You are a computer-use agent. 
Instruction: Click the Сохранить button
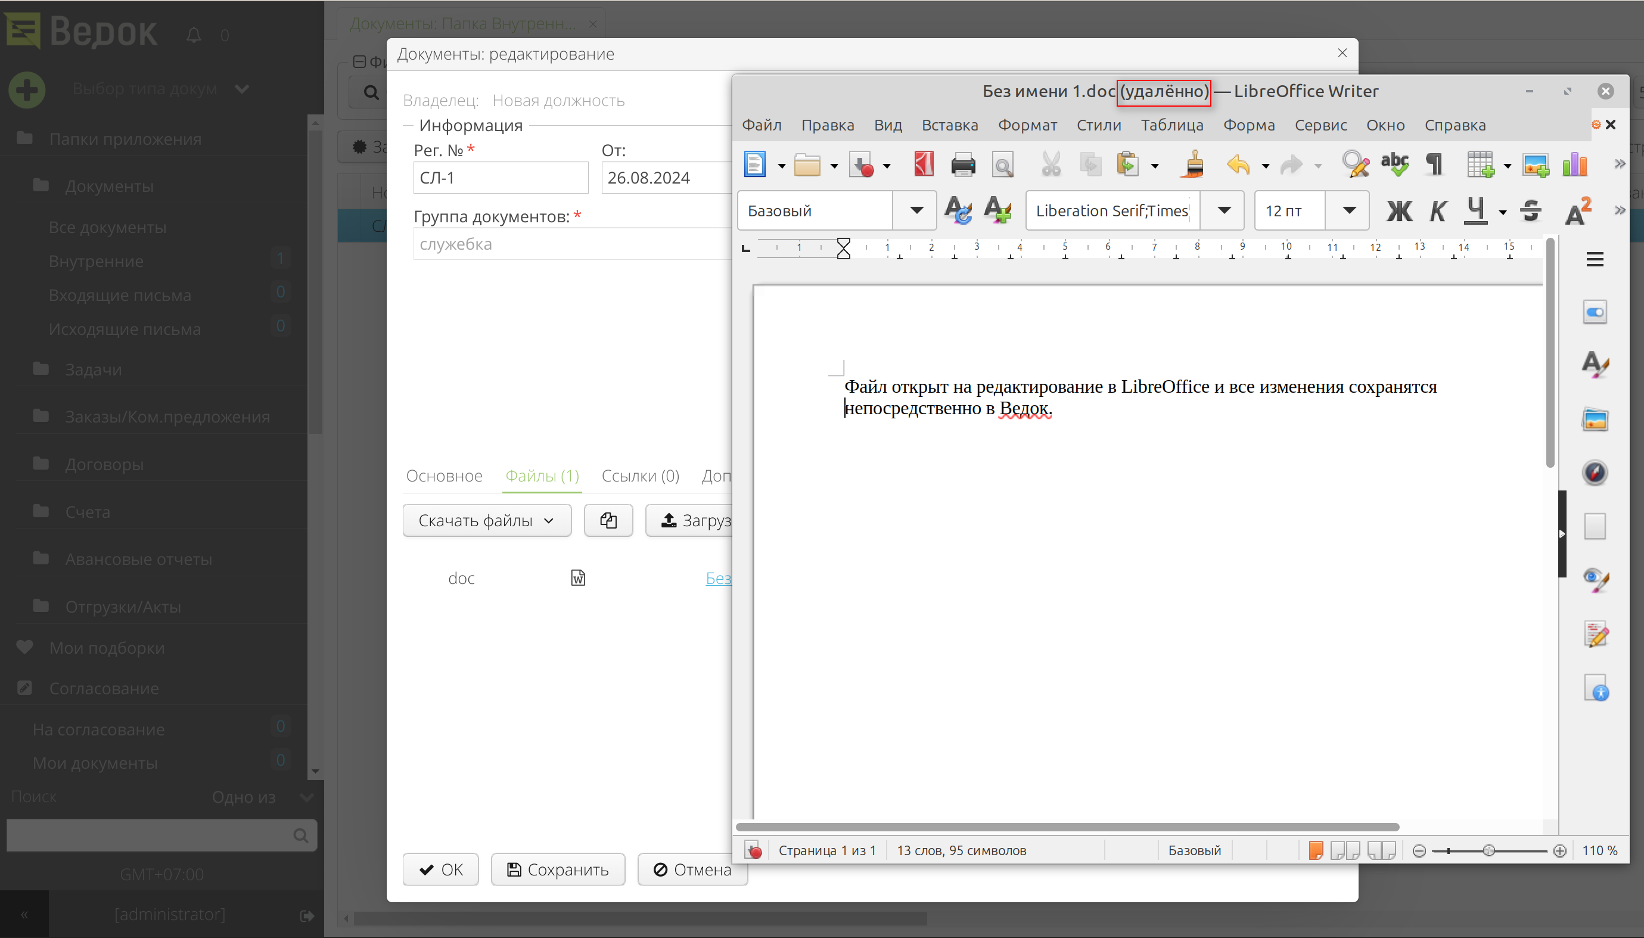[558, 869]
